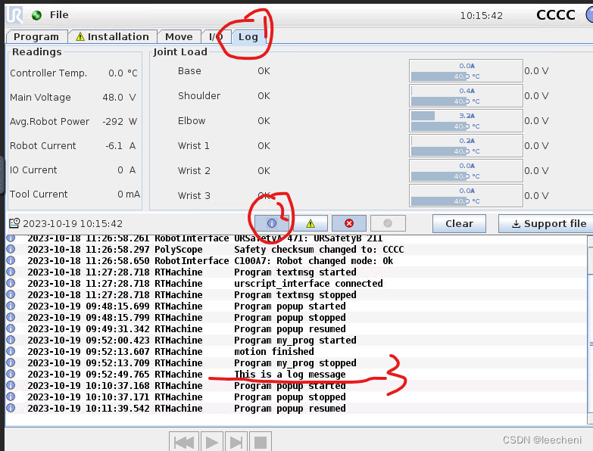Screen dimensions: 593x451
Task: Switch to the Move tab
Action: tap(179, 36)
